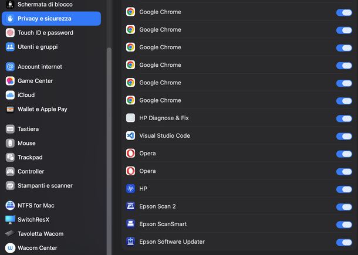The width and height of the screenshot is (358, 255).
Task: Open the Game Center sidebar icon
Action: (10, 81)
